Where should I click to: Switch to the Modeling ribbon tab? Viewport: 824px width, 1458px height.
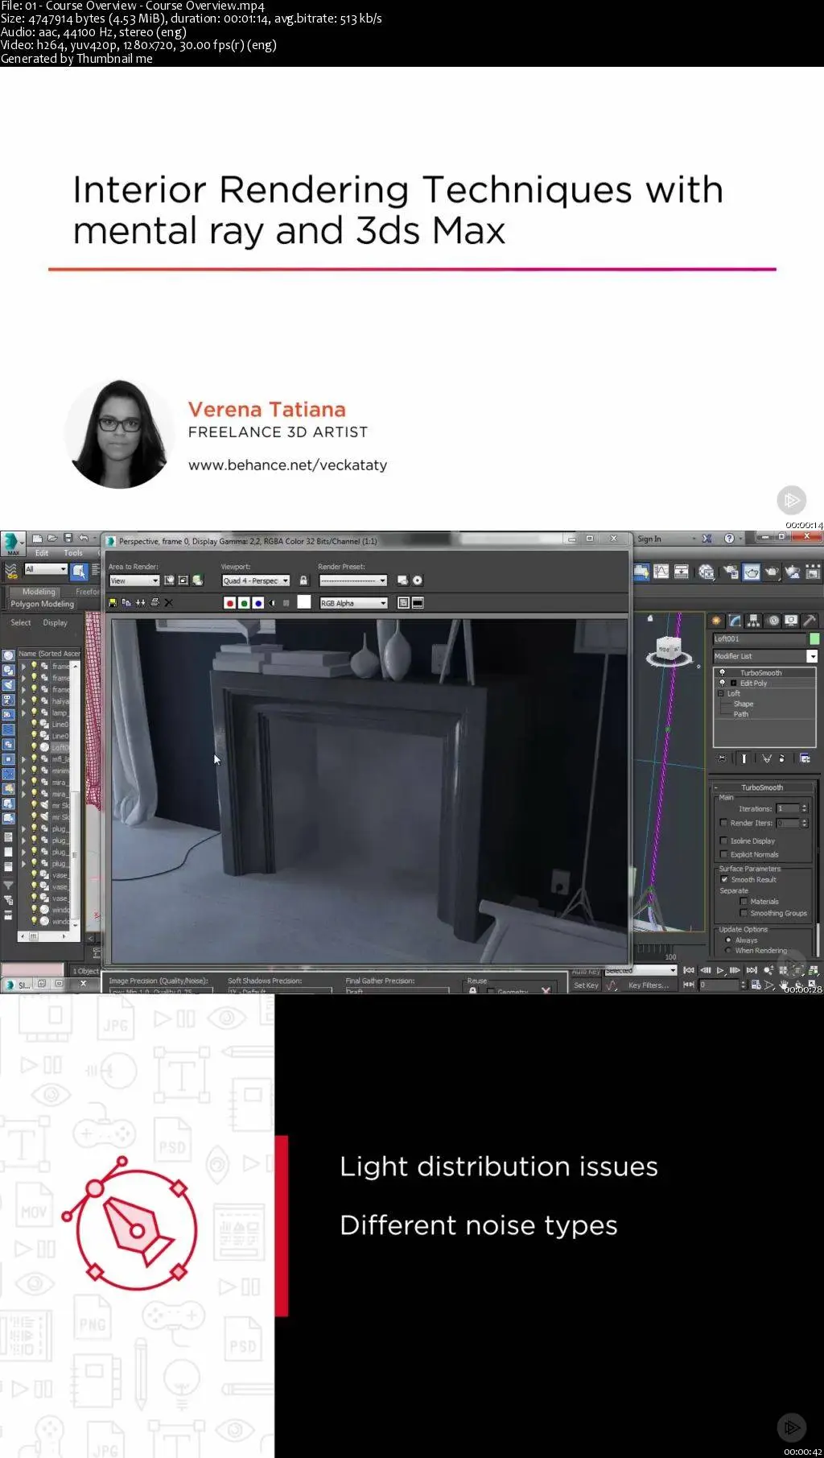coord(39,592)
